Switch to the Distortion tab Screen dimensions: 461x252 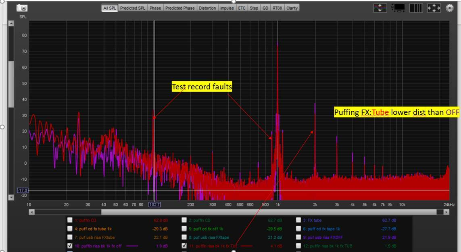coord(207,8)
